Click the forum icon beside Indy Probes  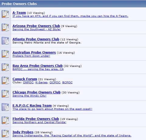pos(5,133)
